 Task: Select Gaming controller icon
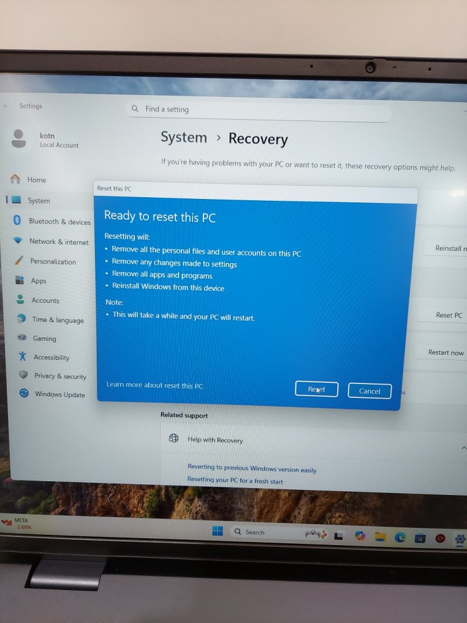point(21,337)
